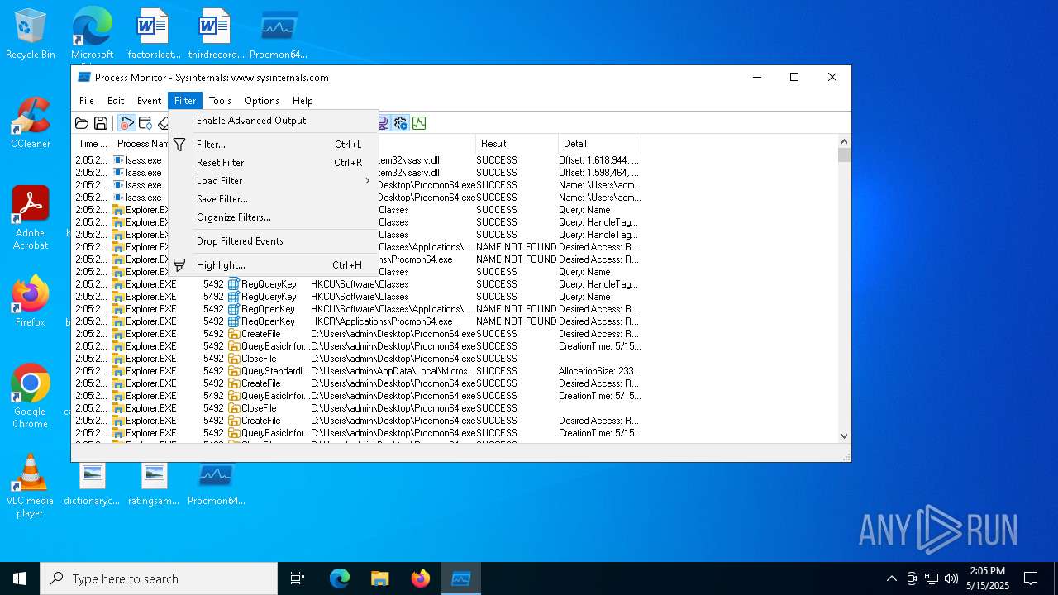Choose Enable Advanced Output
This screenshot has width=1058, height=595.
[274, 121]
